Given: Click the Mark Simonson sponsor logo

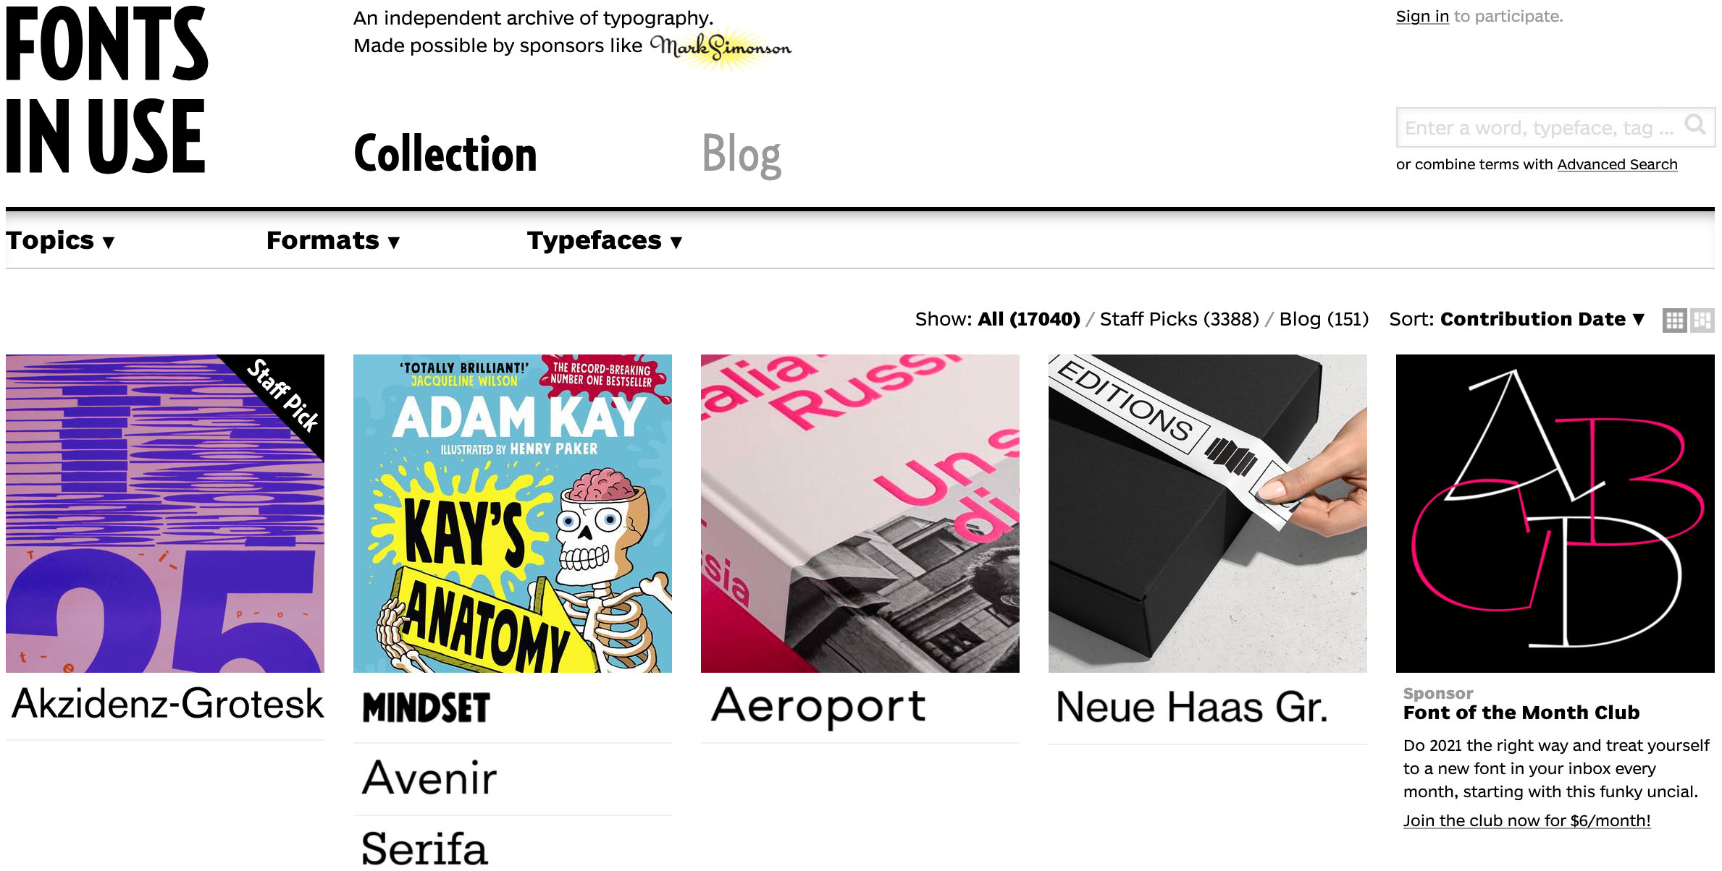Looking at the screenshot, I should (721, 48).
